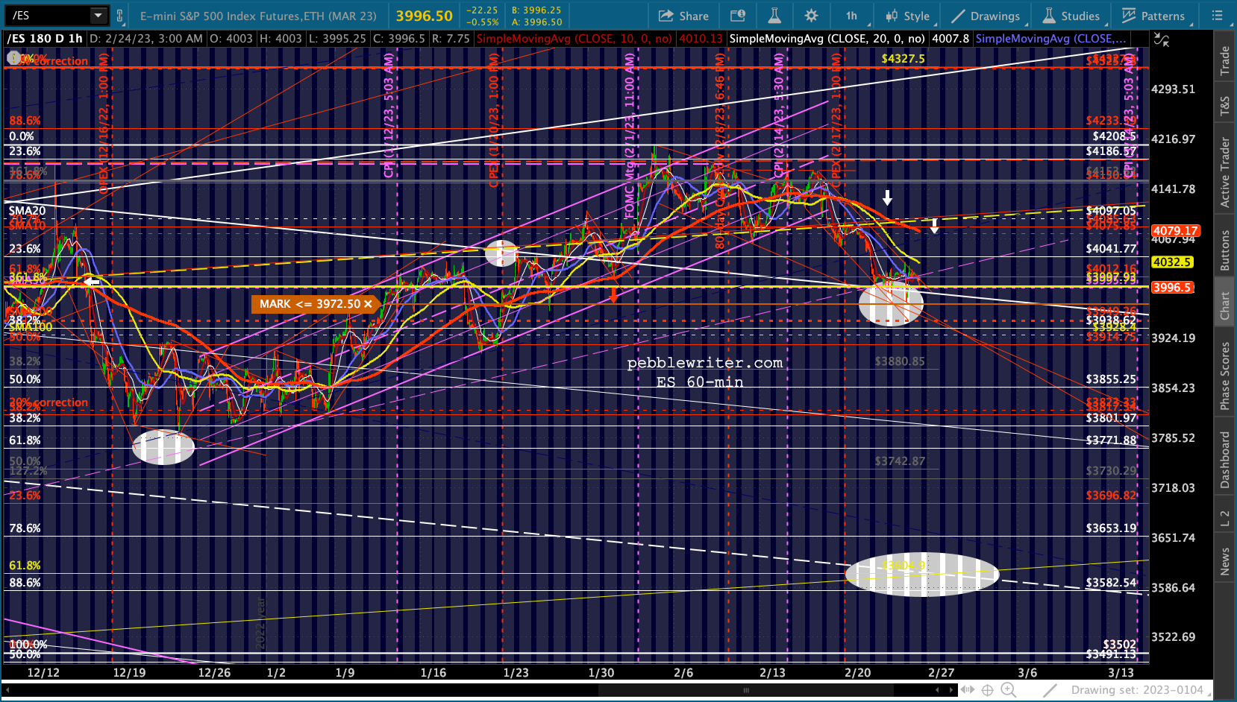
Task: Switch to the Trade side tab
Action: [1224, 61]
